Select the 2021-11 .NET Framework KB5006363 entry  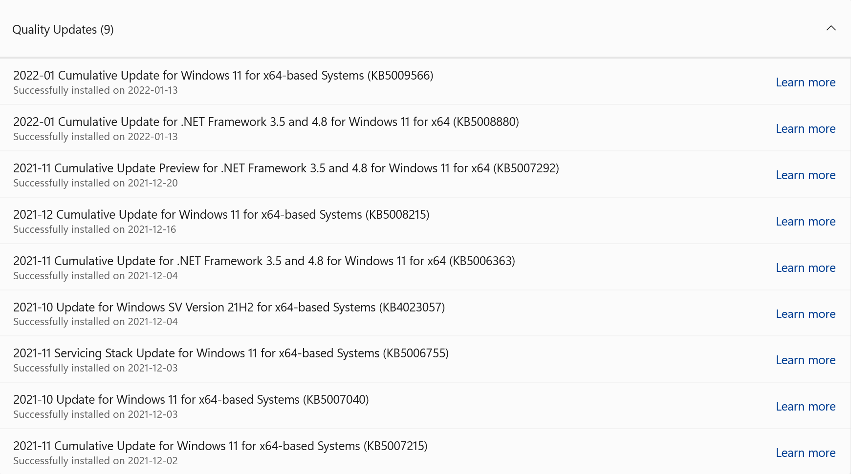point(425,267)
